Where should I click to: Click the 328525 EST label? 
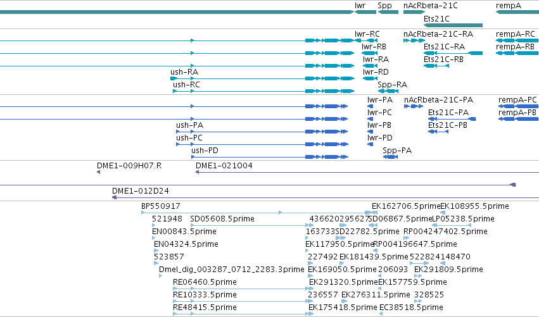[429, 295]
